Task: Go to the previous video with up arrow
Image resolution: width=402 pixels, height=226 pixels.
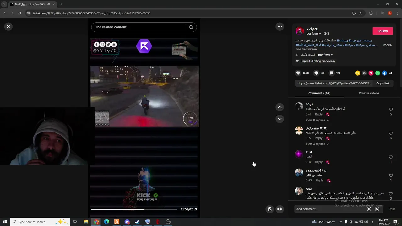Action: click(x=280, y=107)
